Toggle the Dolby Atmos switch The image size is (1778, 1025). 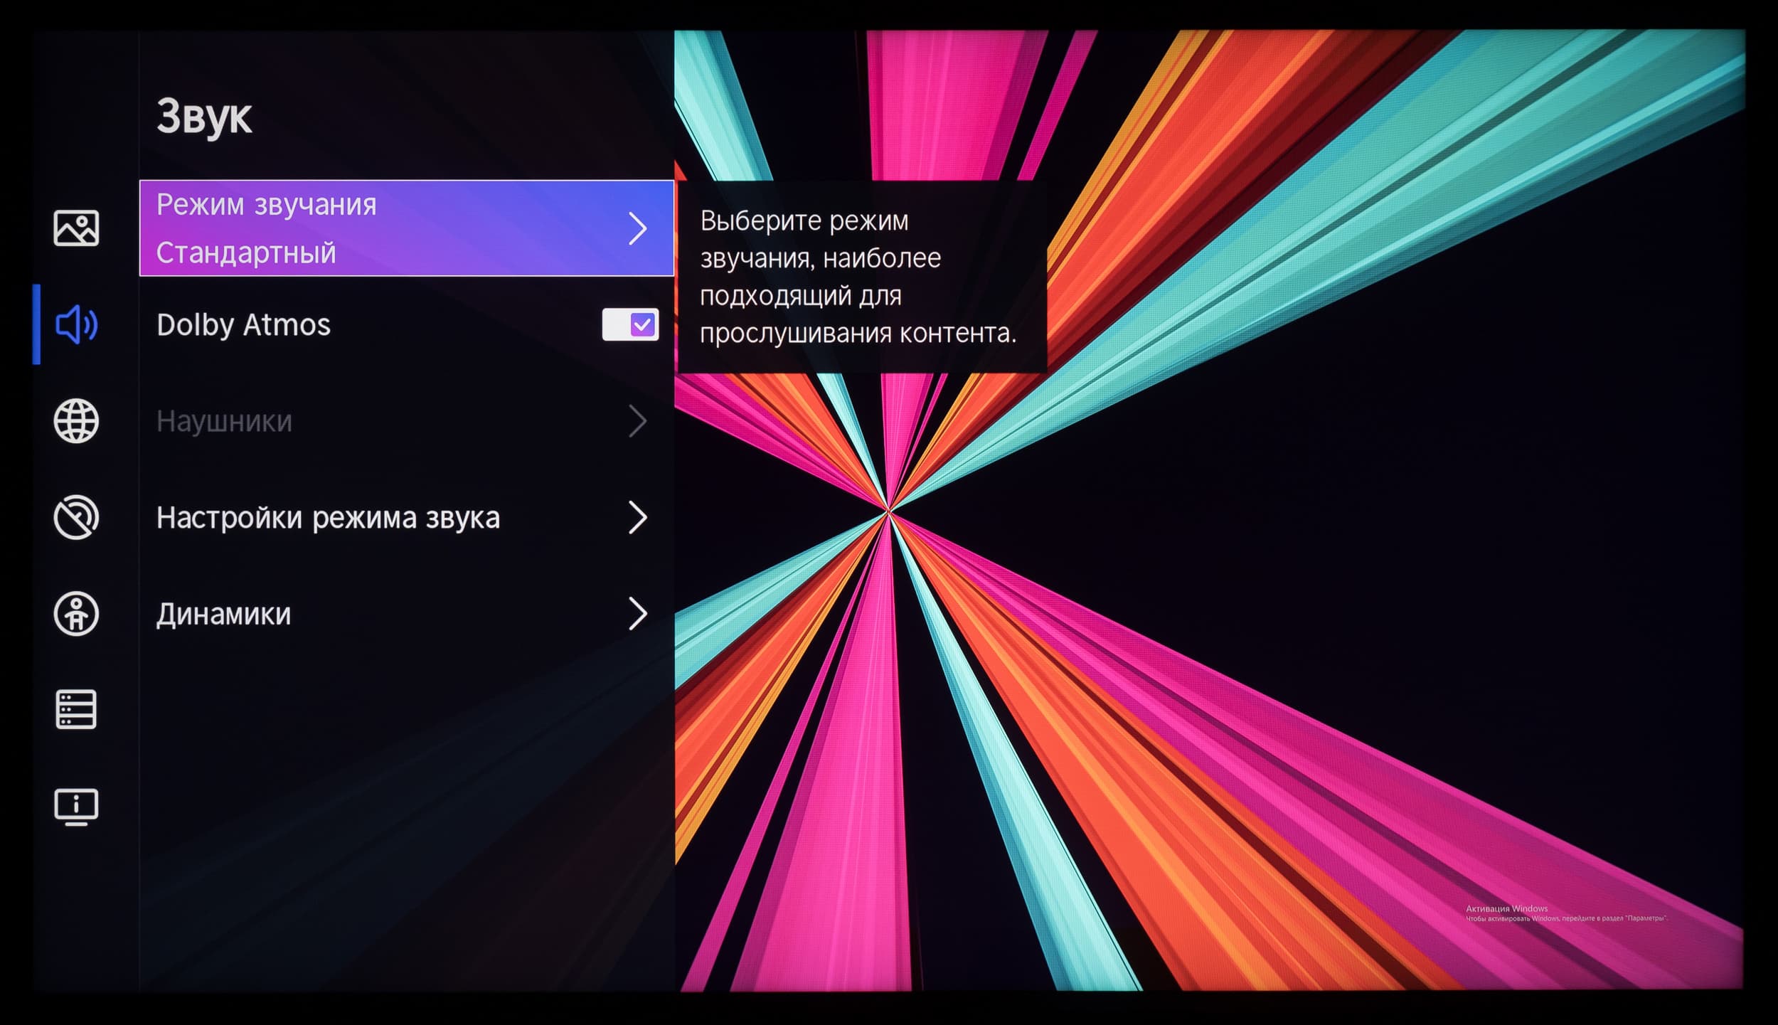(629, 325)
